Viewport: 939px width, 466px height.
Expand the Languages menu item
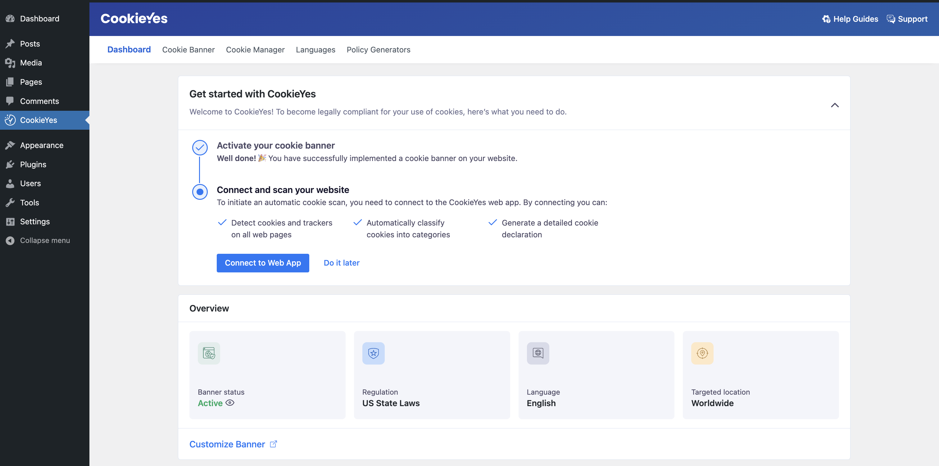315,50
